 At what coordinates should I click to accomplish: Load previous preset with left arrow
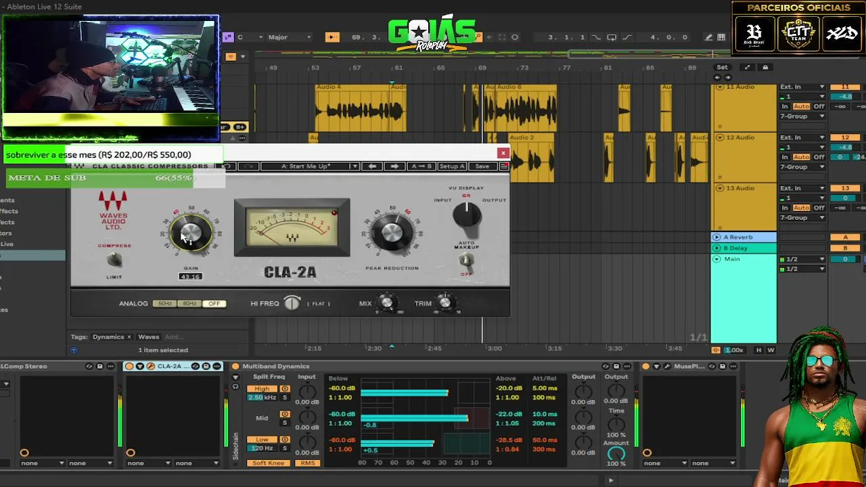coord(372,166)
